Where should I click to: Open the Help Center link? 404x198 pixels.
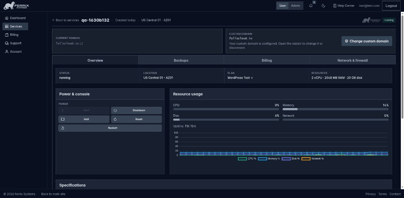(x=344, y=5)
